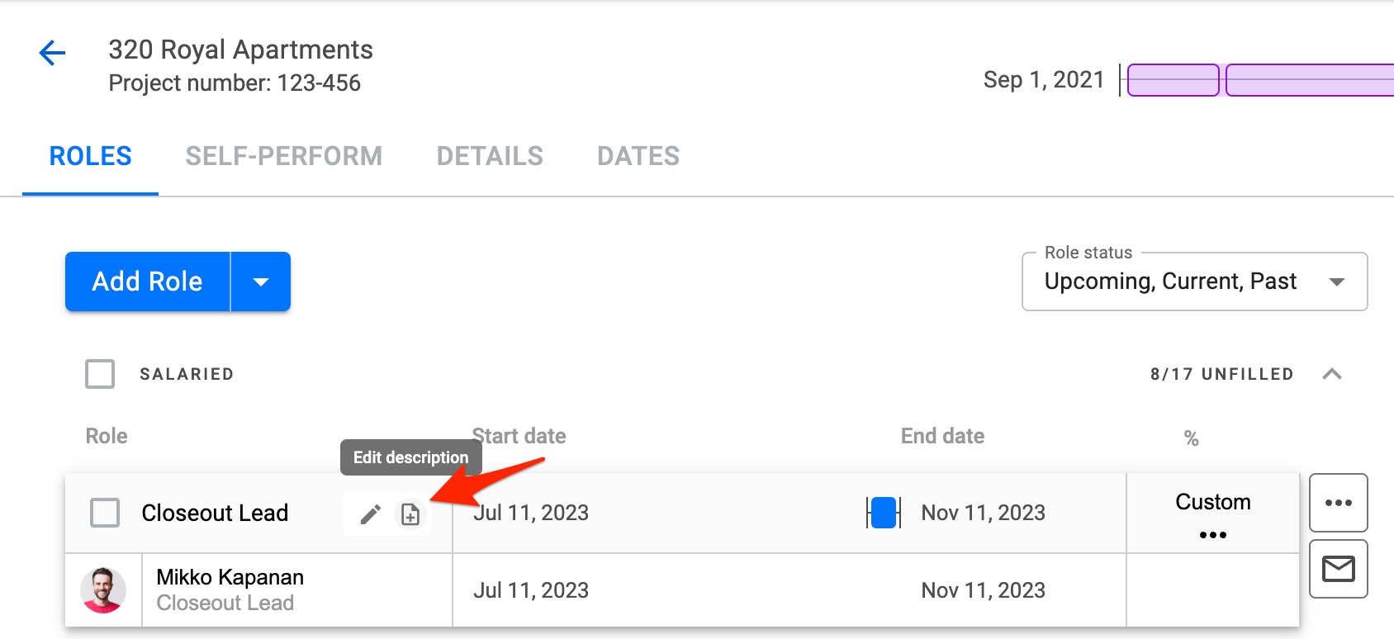1394x639 pixels.
Task: Click Mikko Kapanan's profile avatar
Action: coord(102,589)
